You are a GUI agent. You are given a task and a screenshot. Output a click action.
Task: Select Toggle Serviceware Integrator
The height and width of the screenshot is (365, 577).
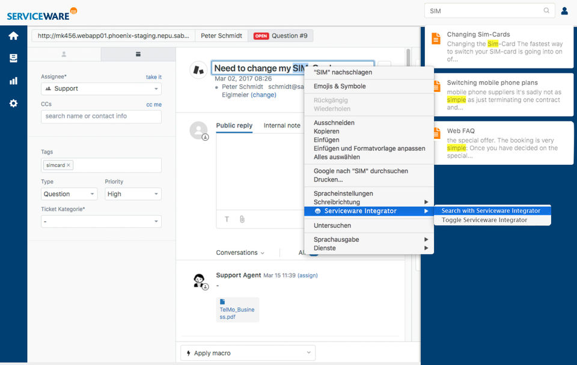[492, 220]
